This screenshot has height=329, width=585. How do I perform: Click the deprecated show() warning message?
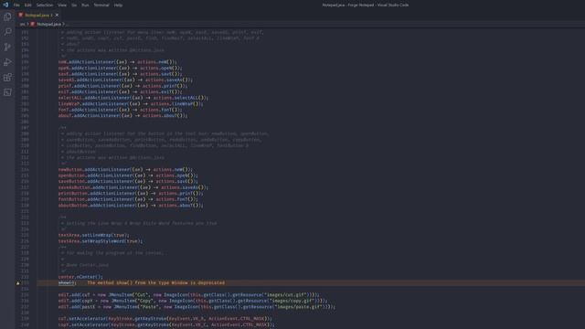pyautogui.click(x=156, y=282)
